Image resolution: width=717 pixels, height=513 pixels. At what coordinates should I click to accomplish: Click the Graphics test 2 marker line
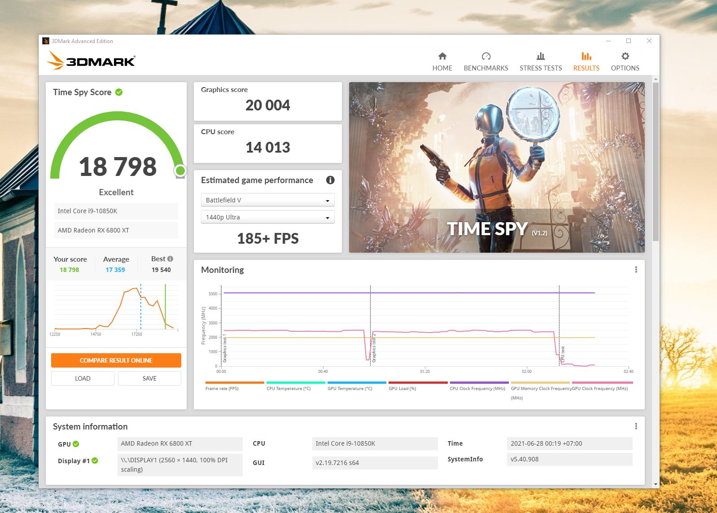(370, 326)
